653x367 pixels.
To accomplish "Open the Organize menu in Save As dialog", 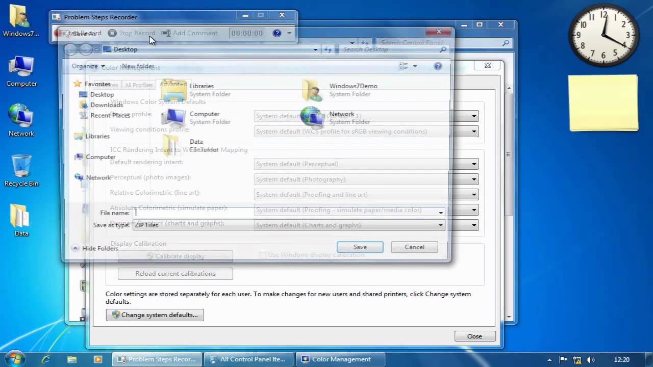I will [88, 66].
